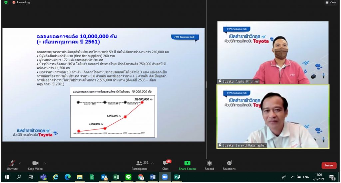Open Reactions menu
Image resolution: width=341 pixels, height=183 pixels.
pos(229,165)
